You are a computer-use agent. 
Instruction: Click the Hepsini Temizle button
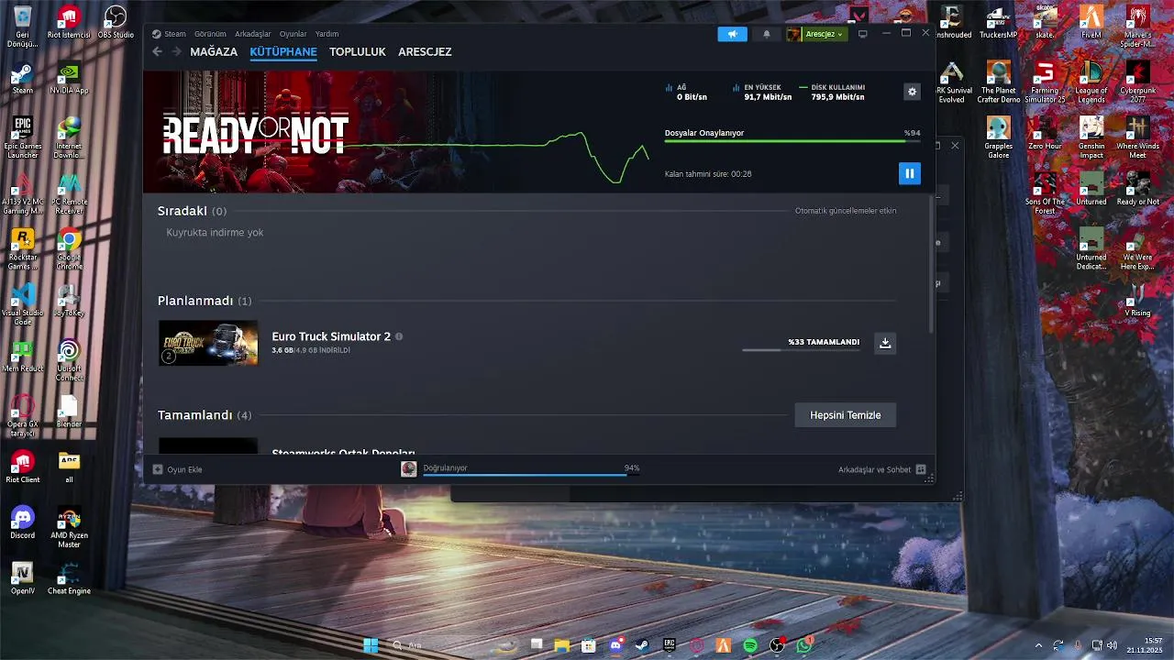pos(846,415)
